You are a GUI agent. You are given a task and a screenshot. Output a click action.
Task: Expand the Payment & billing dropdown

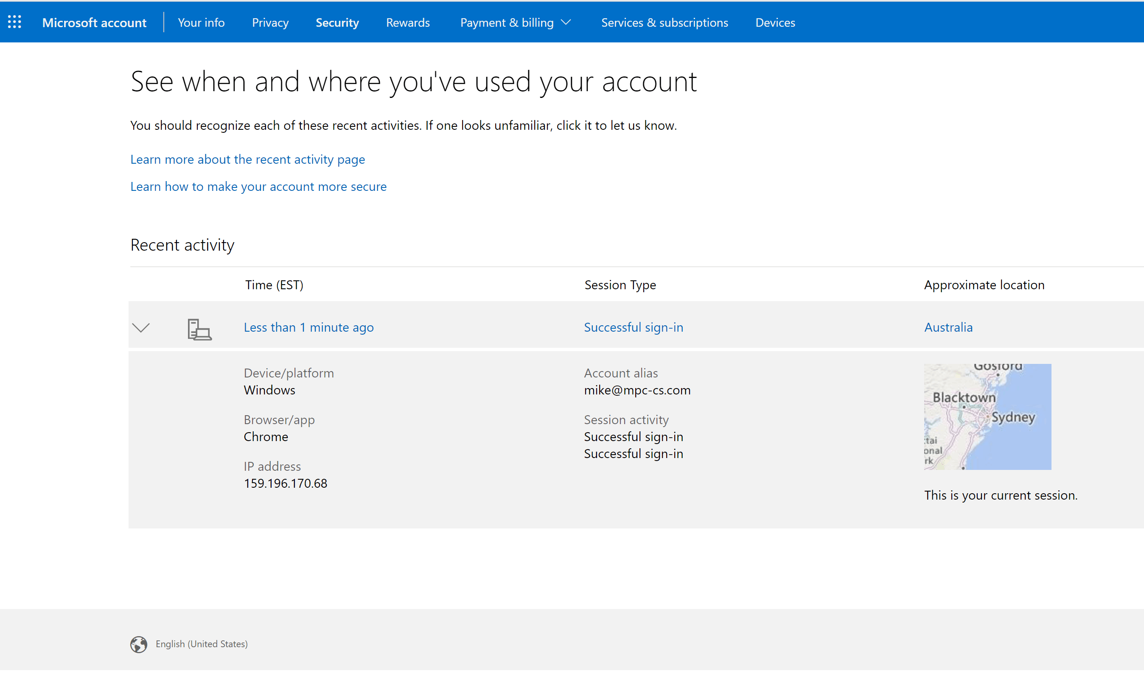(x=507, y=22)
